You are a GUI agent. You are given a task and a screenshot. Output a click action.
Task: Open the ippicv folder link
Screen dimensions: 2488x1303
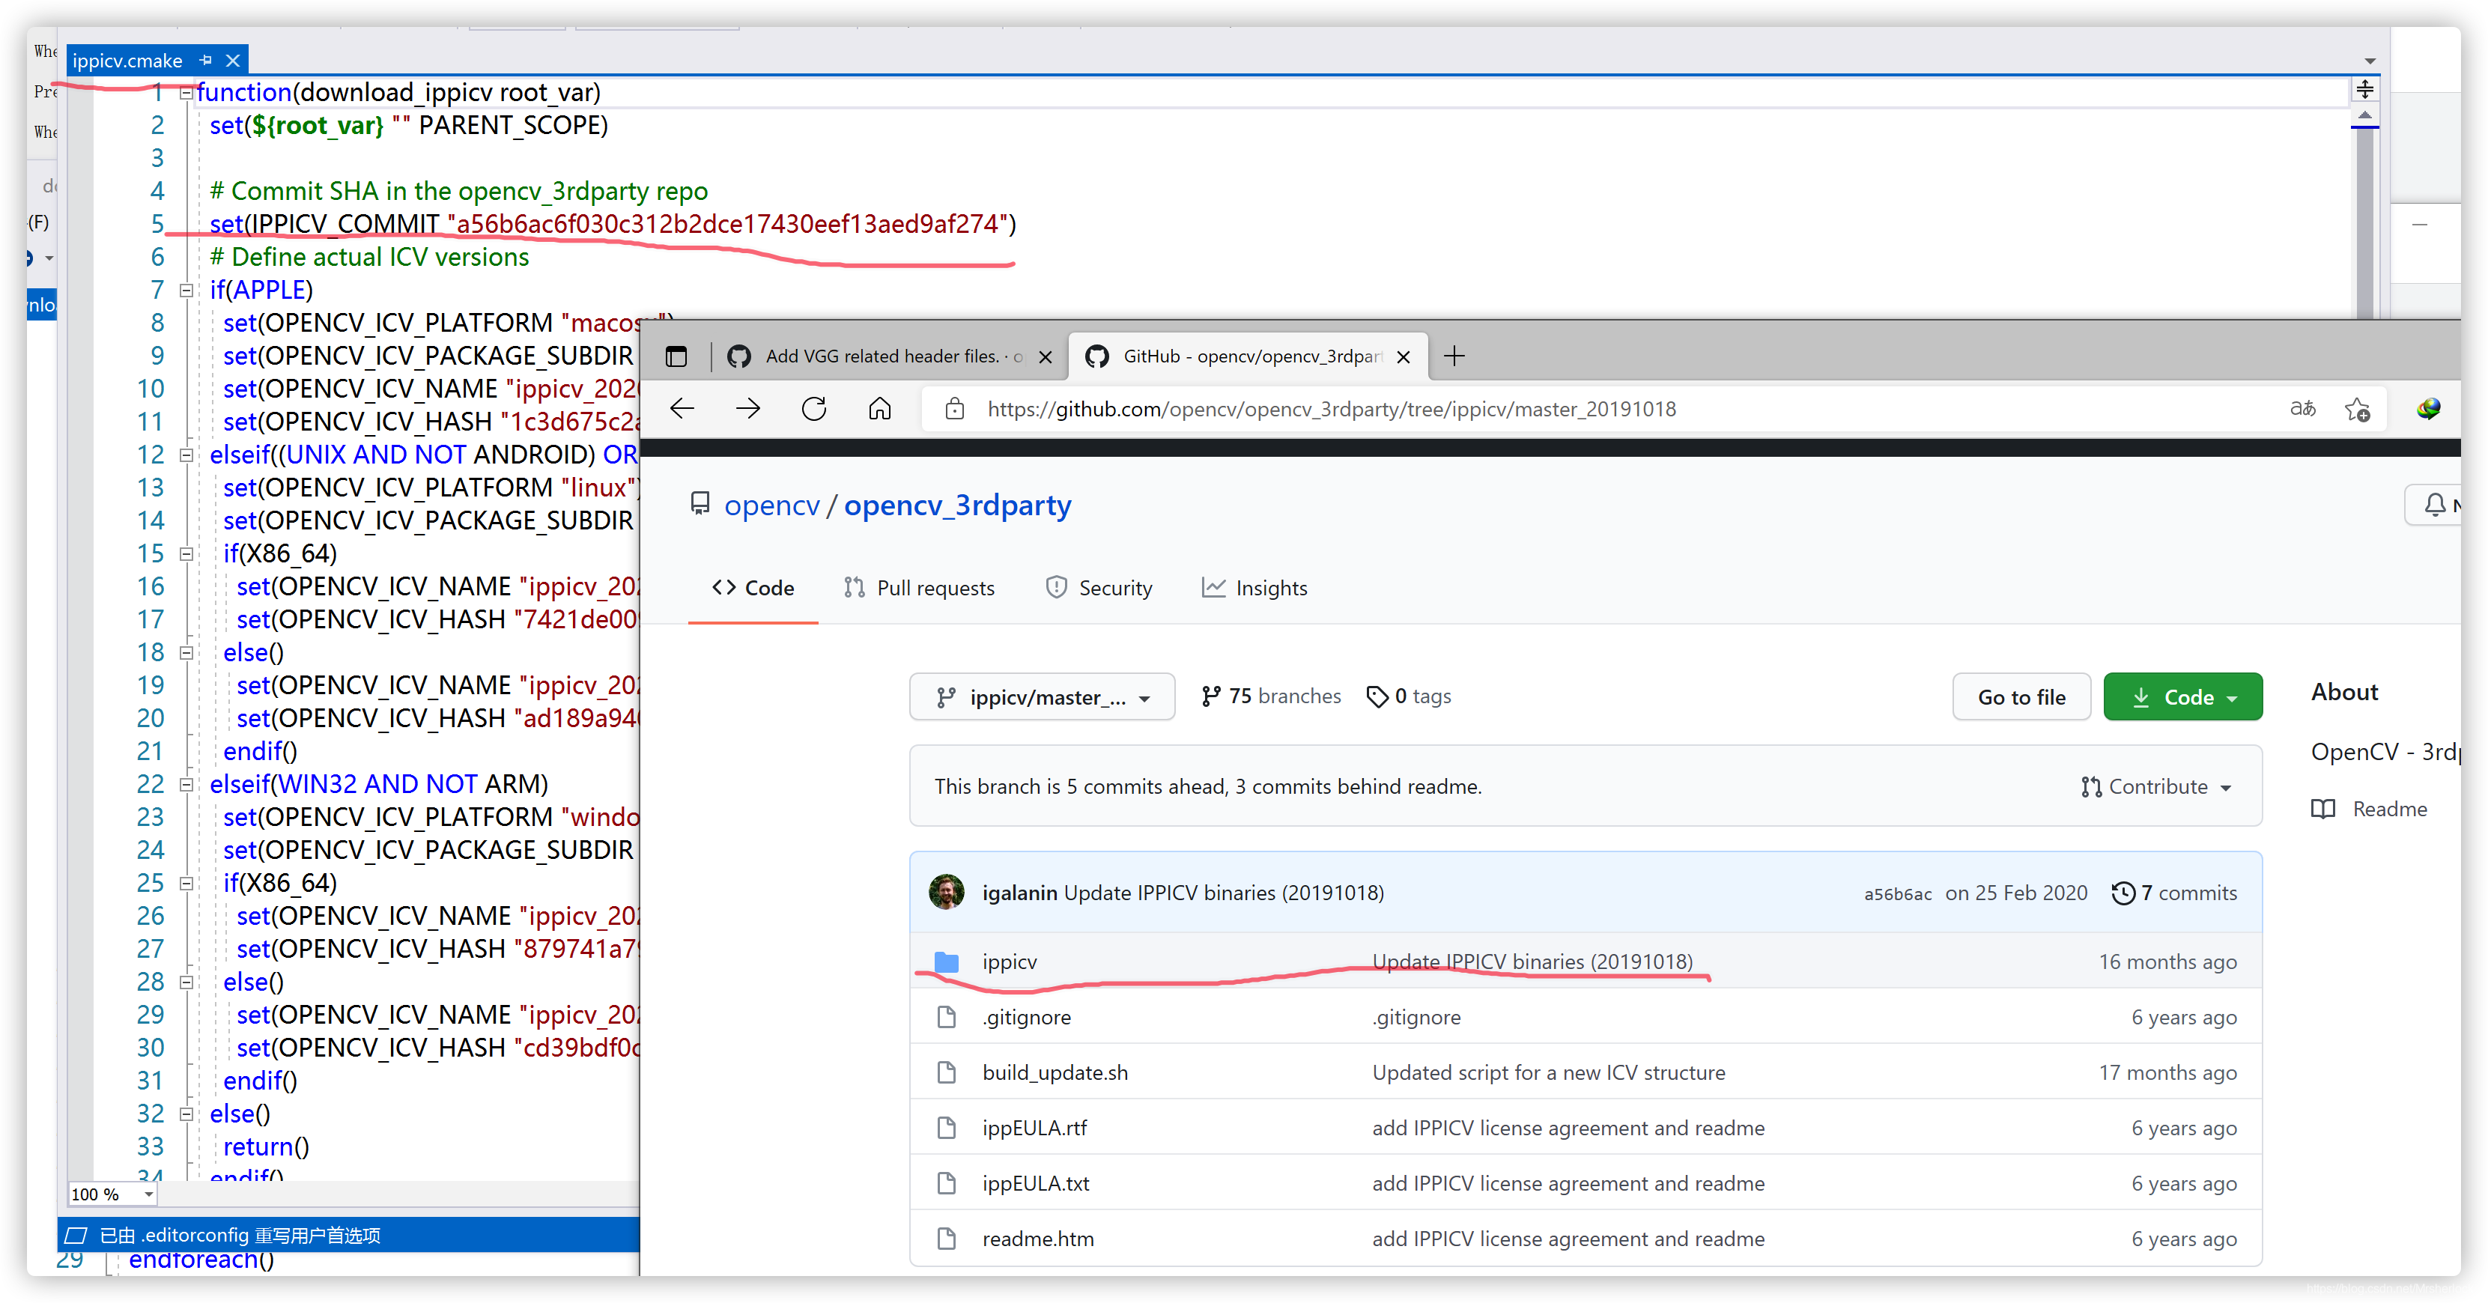[x=1008, y=961]
